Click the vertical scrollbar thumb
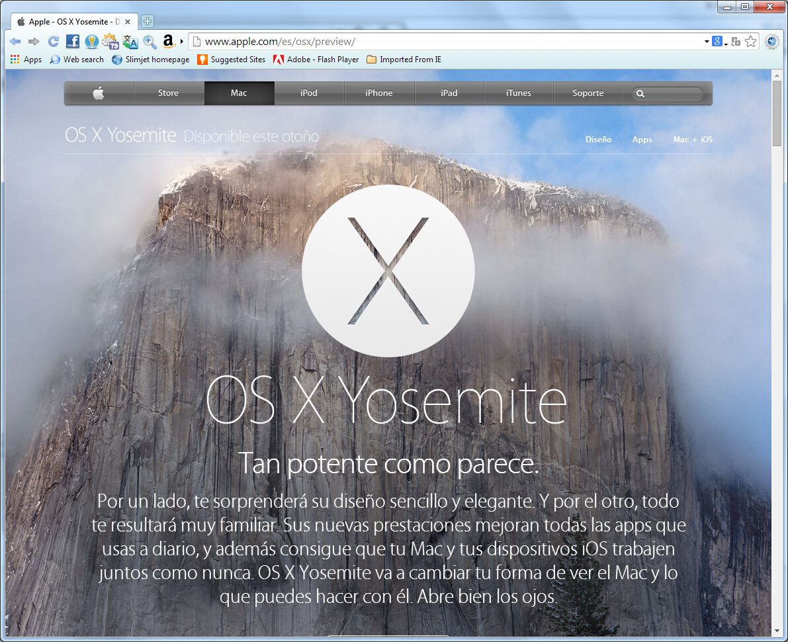The height and width of the screenshot is (642, 788). point(777,113)
